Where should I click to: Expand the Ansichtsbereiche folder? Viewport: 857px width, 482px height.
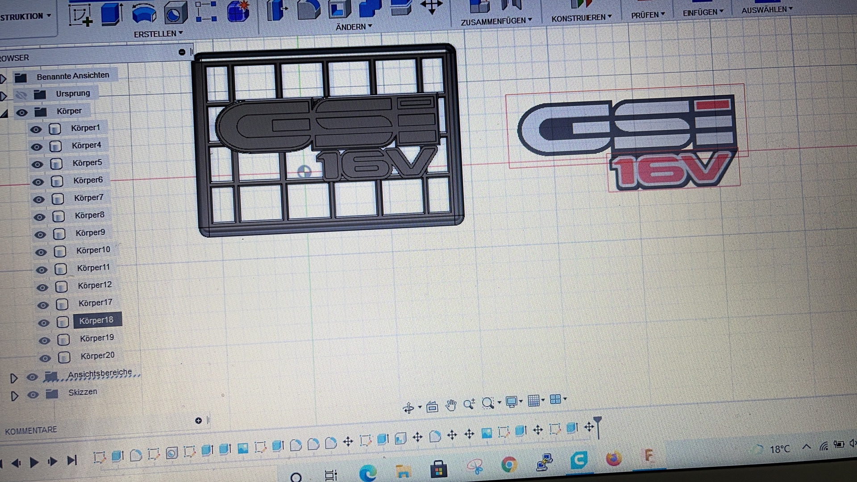14,378
